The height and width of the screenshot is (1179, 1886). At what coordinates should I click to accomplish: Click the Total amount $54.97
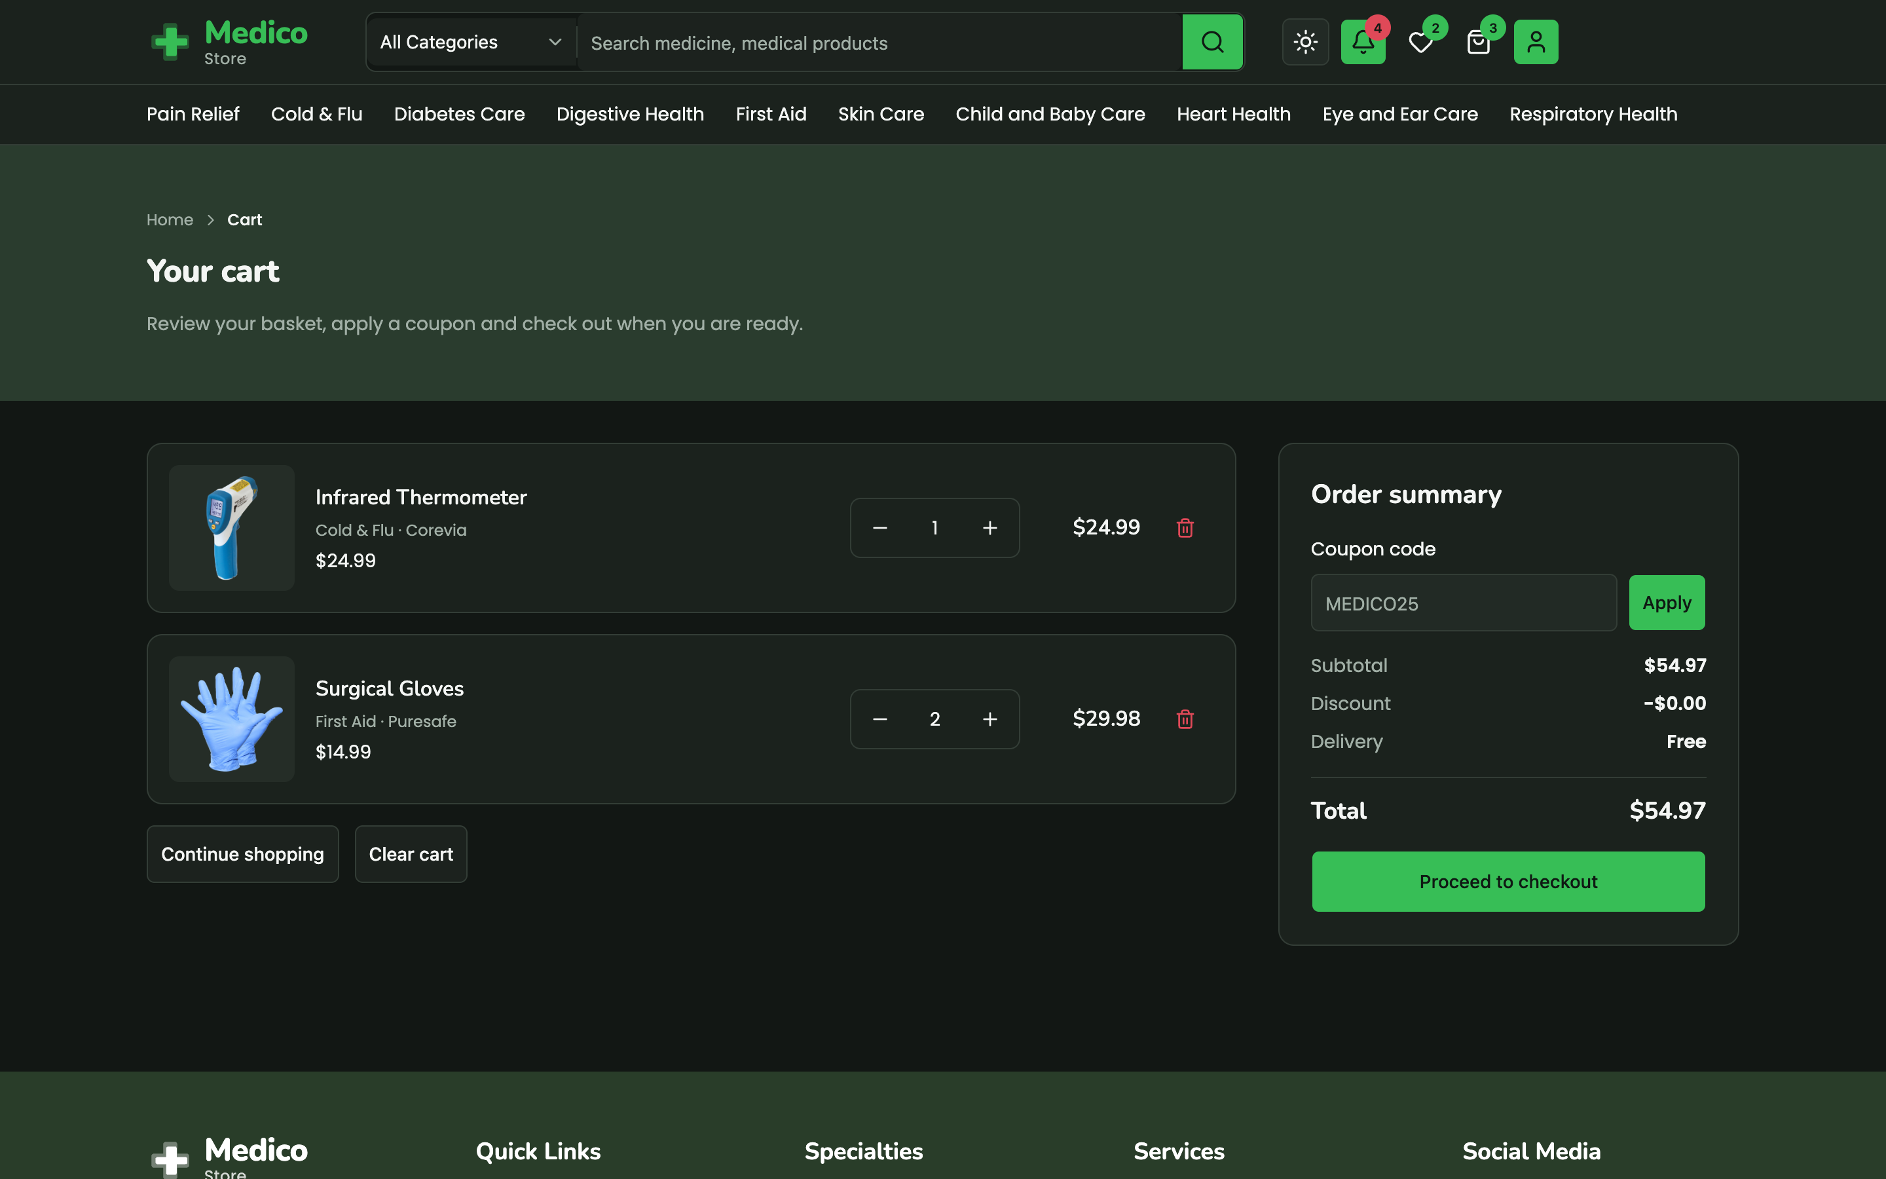pos(1667,811)
